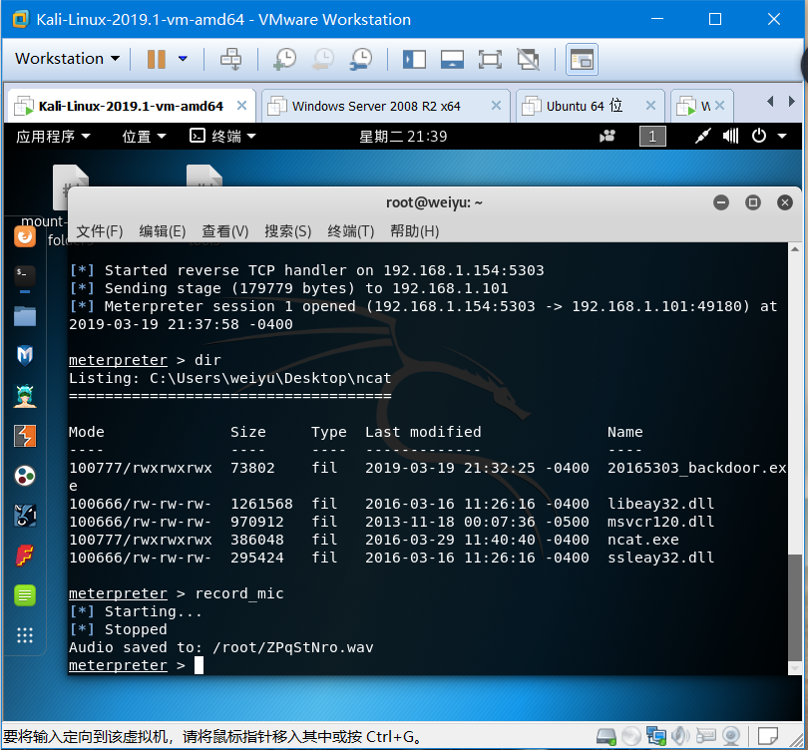Screen dimensions: 808x750
Task: Open the terminal 查看(V) menu
Action: pos(225,231)
